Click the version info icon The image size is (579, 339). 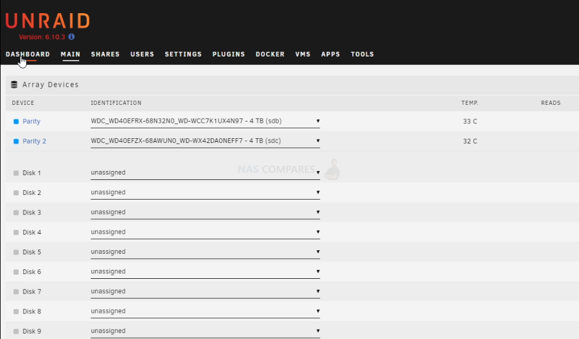tap(72, 36)
